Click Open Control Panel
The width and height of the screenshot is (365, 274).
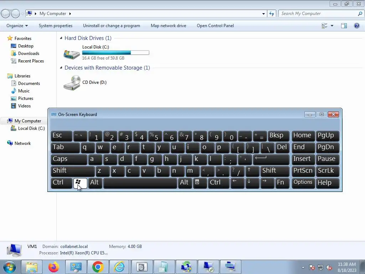click(215, 26)
